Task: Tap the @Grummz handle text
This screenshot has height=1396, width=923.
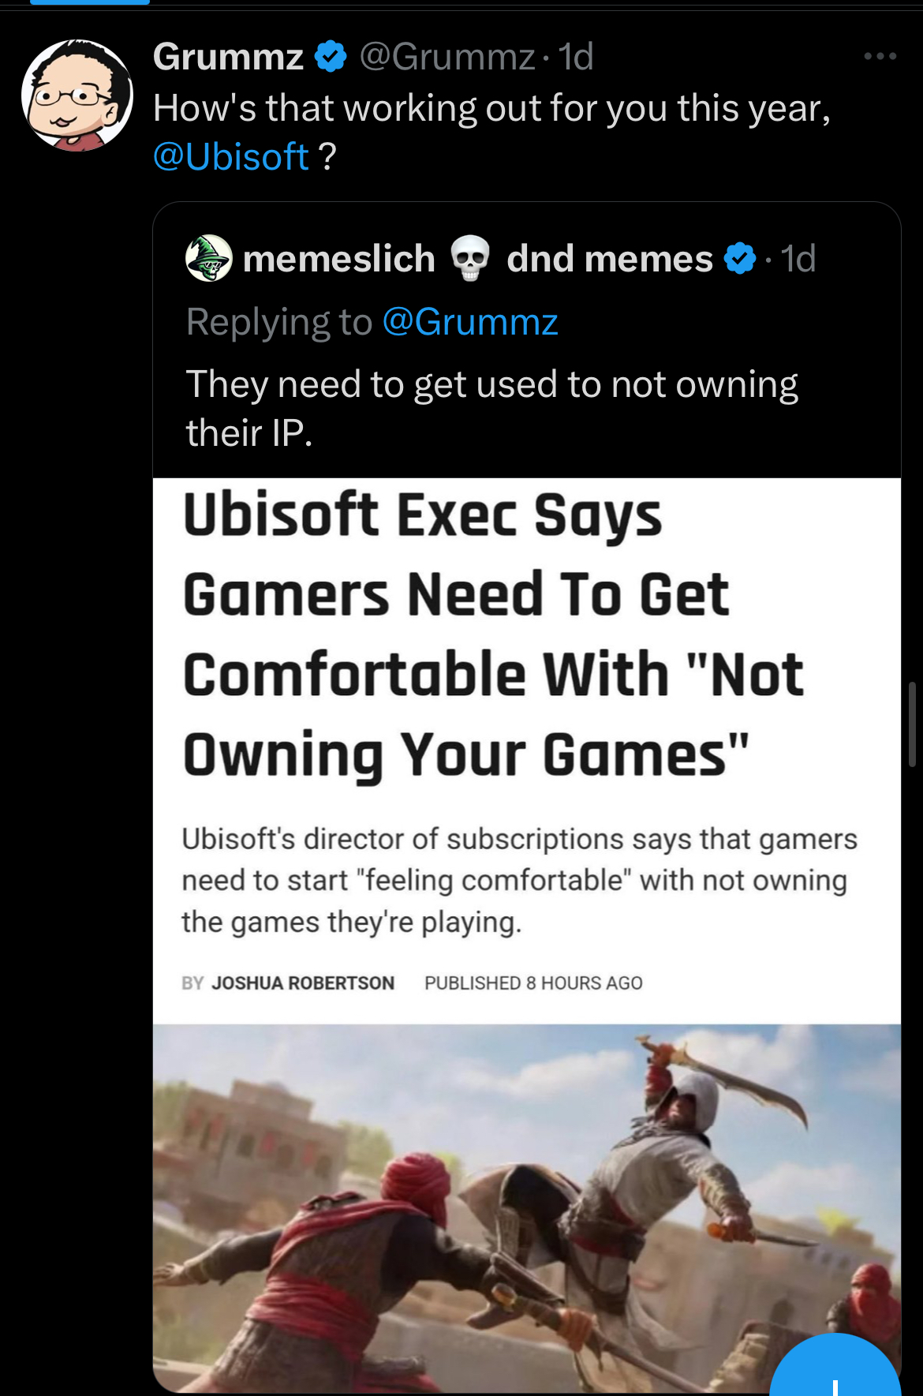Action: click(x=447, y=57)
